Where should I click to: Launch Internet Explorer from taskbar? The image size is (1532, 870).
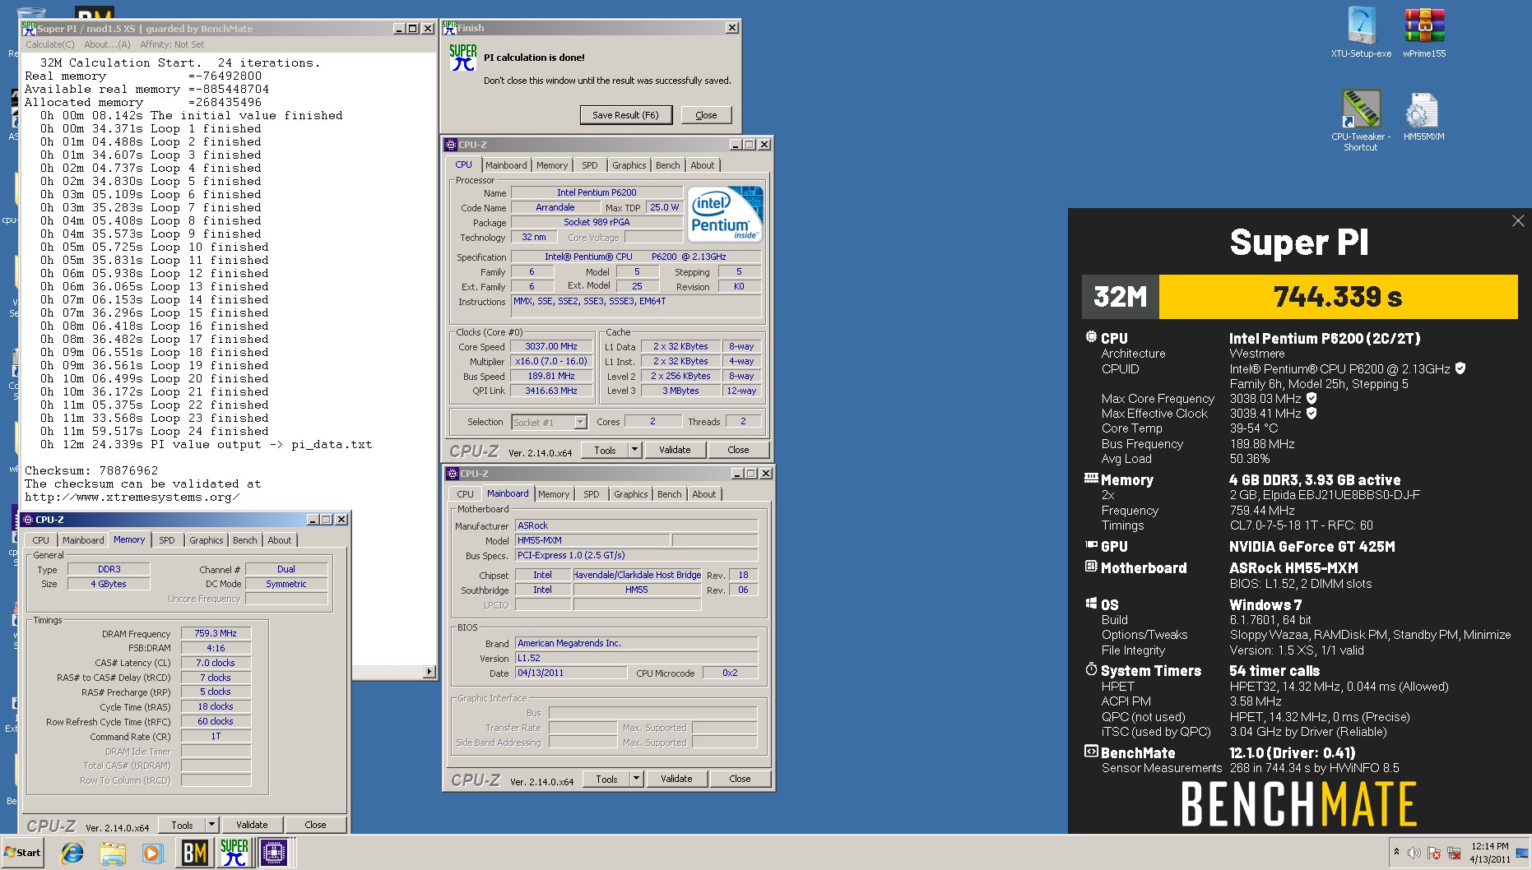pos(72,853)
